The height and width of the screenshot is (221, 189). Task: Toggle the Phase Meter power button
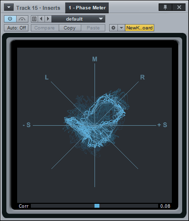click(x=10, y=19)
